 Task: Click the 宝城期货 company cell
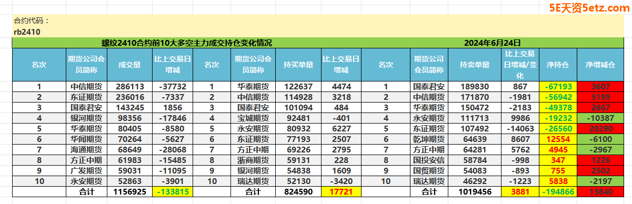tap(253, 118)
